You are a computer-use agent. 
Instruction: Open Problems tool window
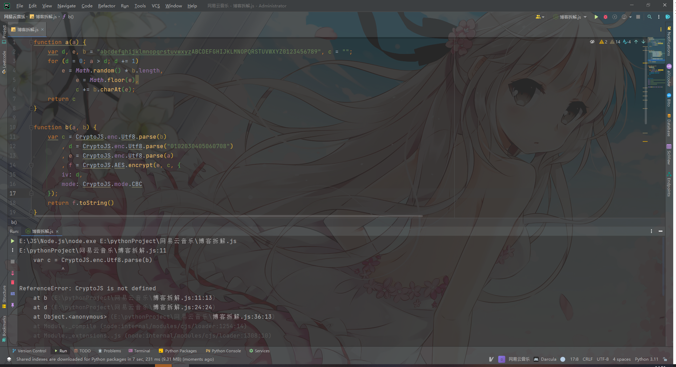point(109,351)
